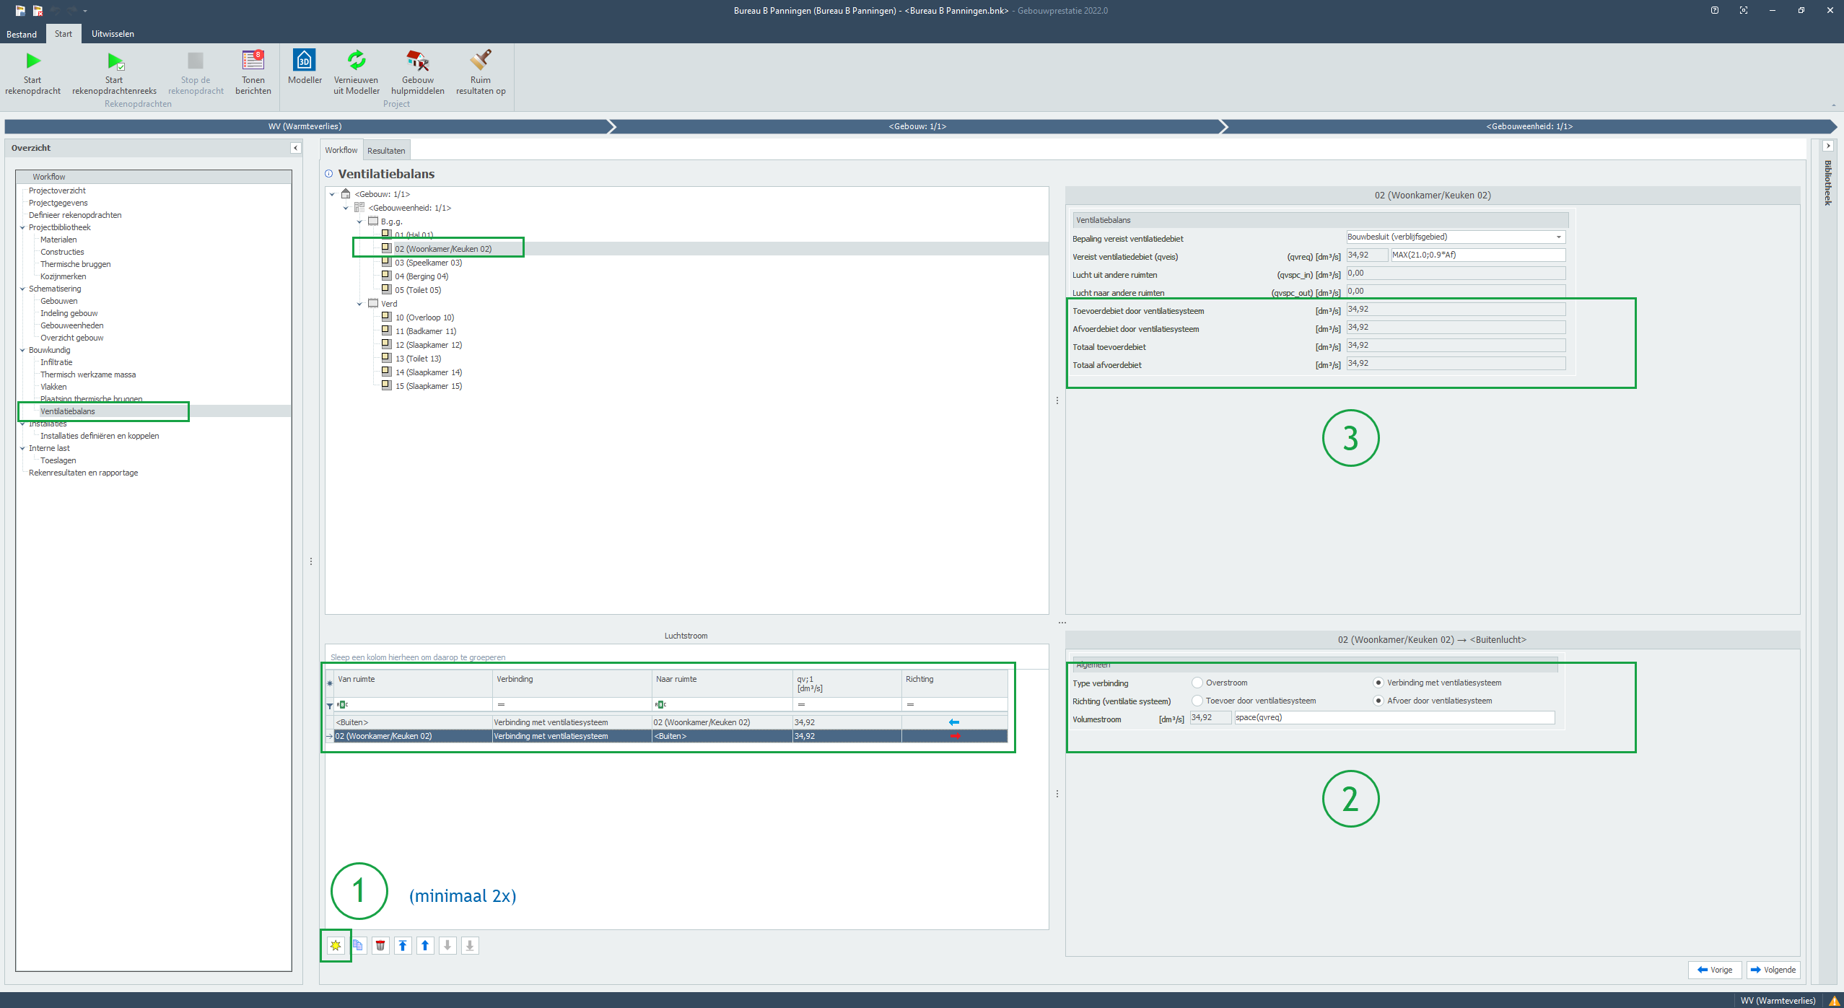The image size is (1844, 1008).
Task: Open Bepaling vereist ventilatiedebiet dropdown
Action: 1558,237
